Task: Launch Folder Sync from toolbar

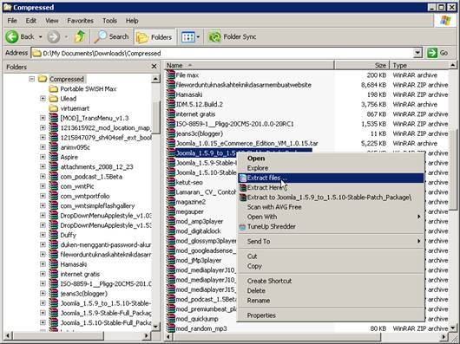Action: [x=232, y=37]
